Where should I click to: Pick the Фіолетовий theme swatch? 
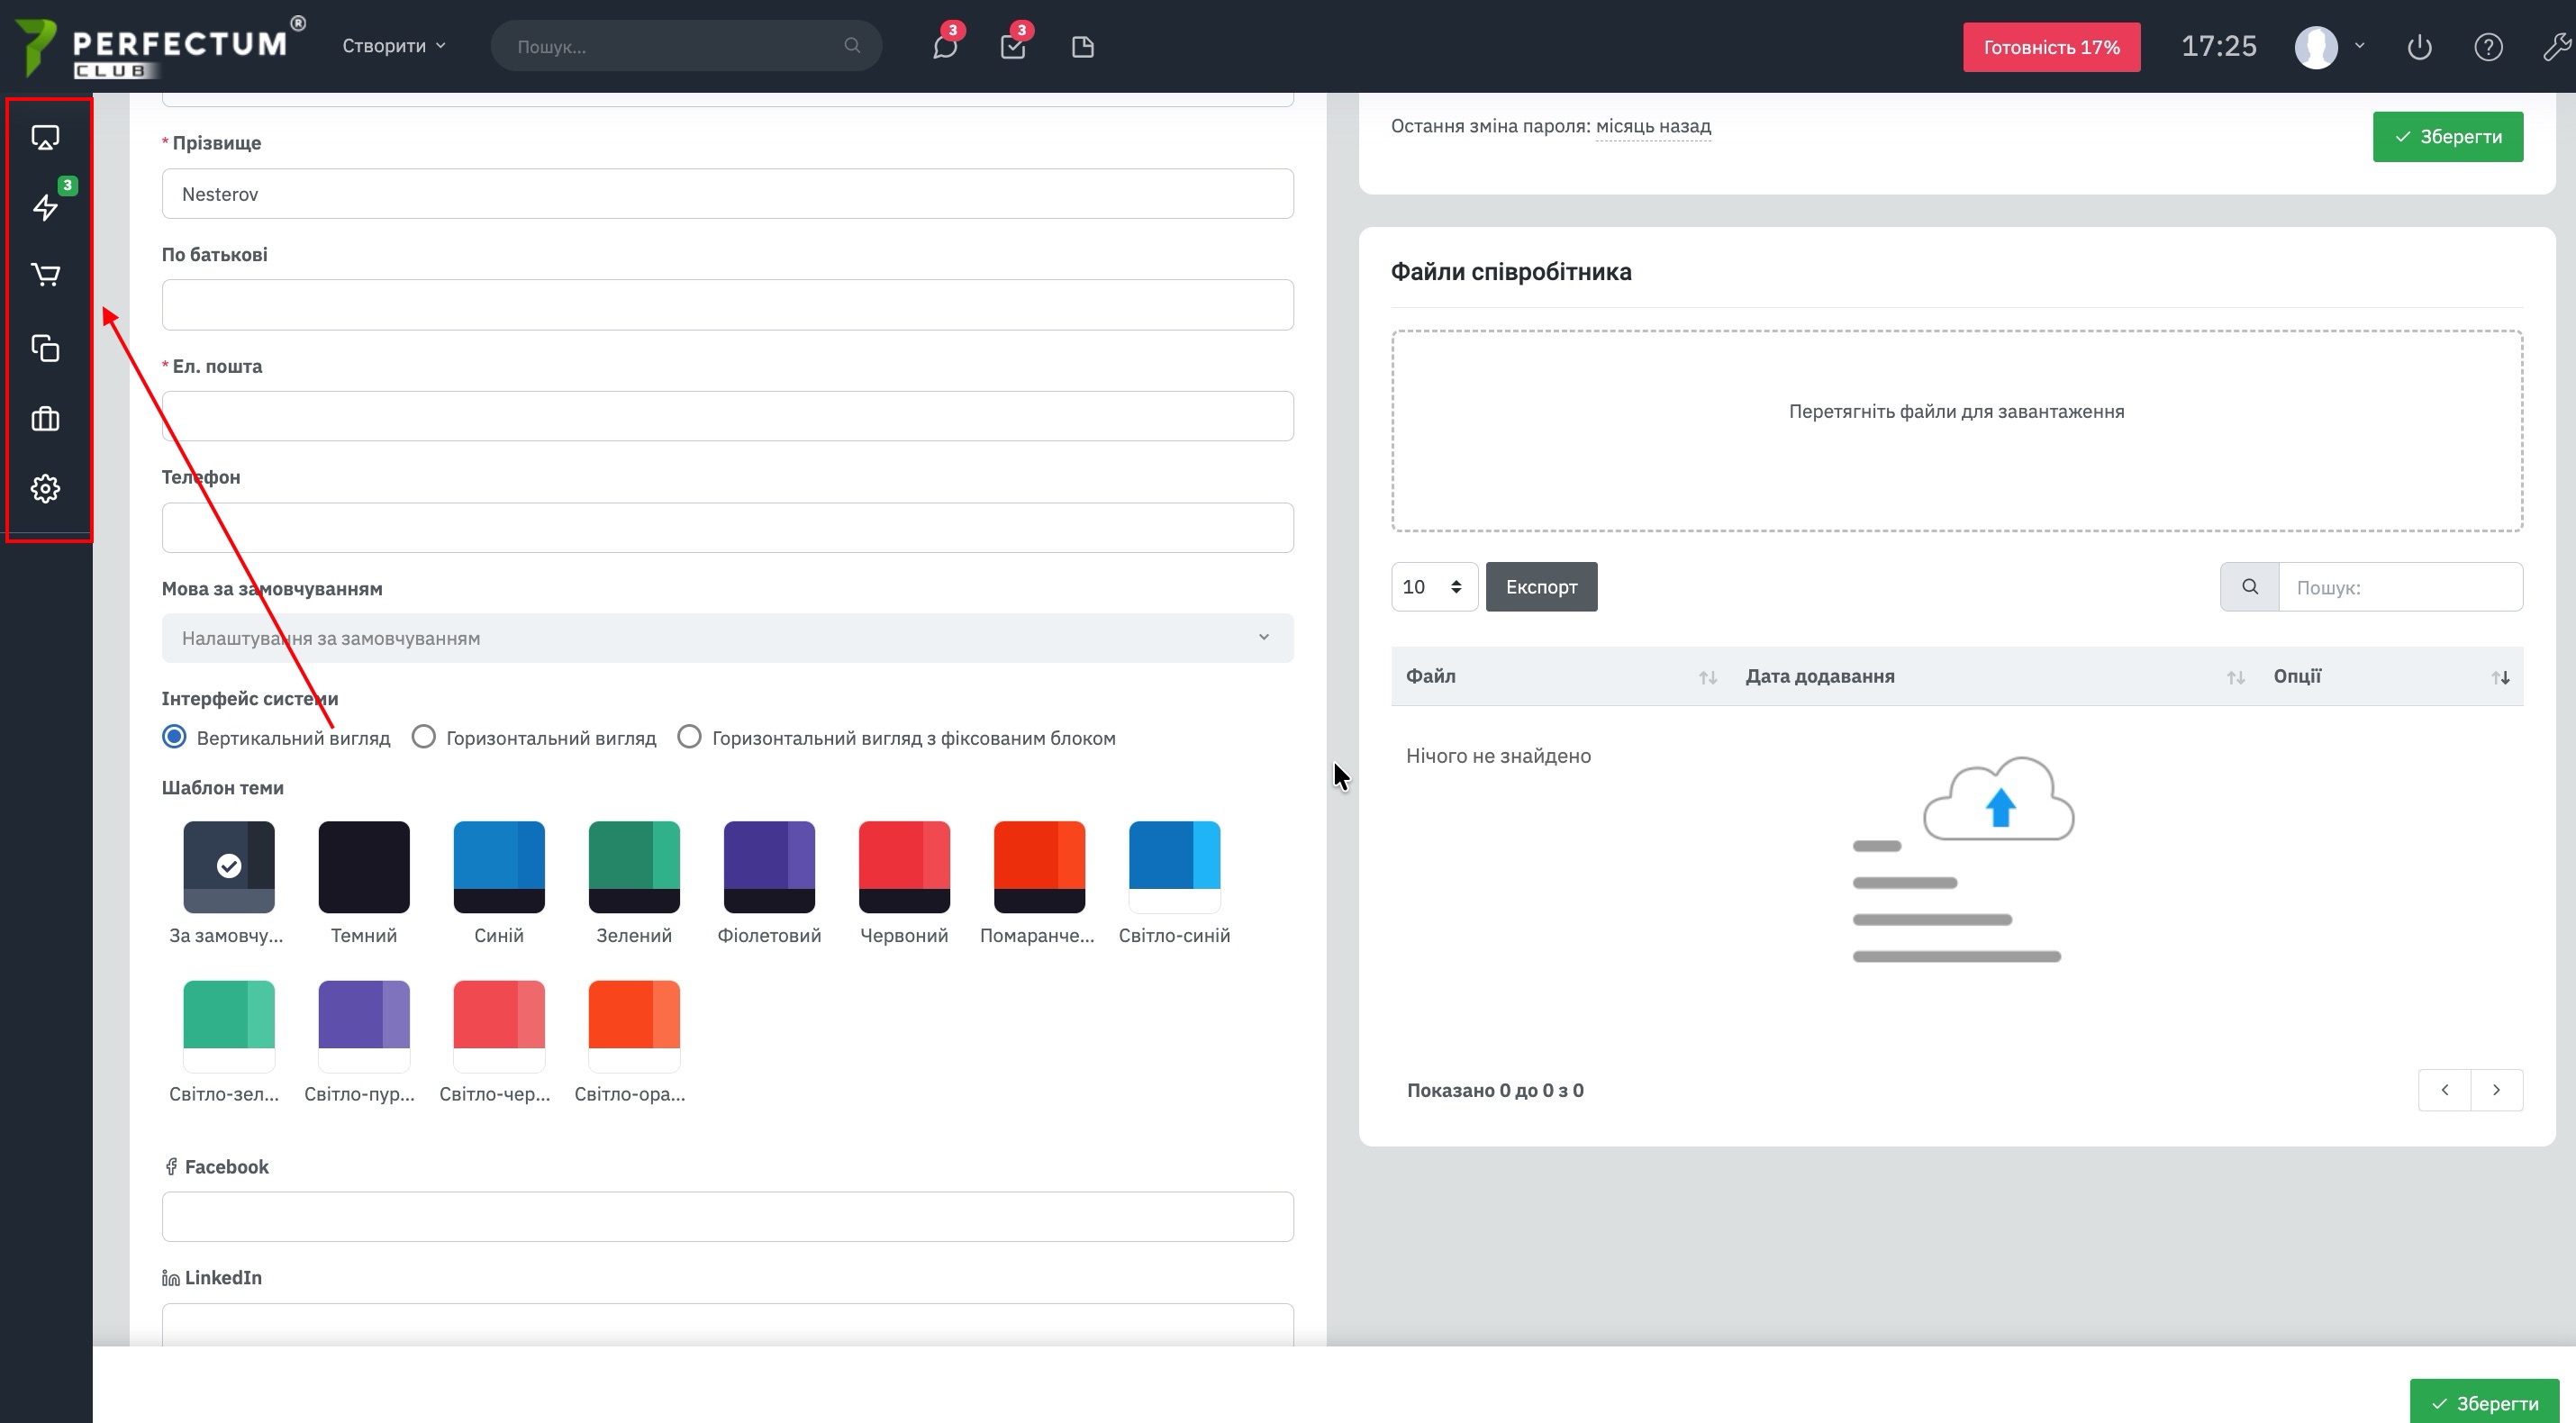[769, 866]
